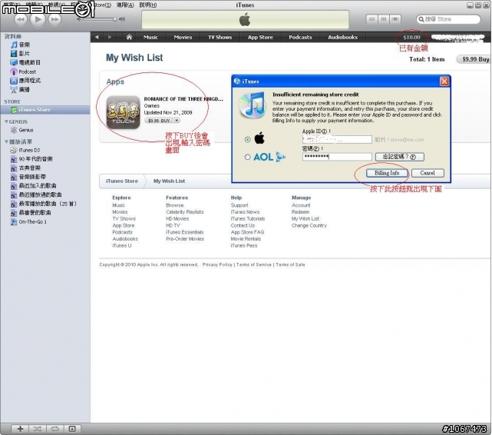This screenshot has height=435, width=492.
Task: Open 音樂錄影帶 smart playlist
Action: tap(28, 177)
